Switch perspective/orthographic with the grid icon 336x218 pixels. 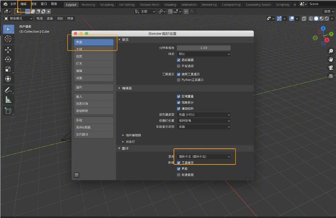pos(331,76)
